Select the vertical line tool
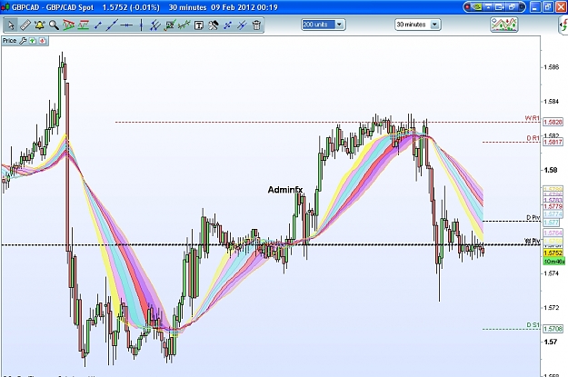The height and width of the screenshot is (377, 568). click(x=141, y=25)
